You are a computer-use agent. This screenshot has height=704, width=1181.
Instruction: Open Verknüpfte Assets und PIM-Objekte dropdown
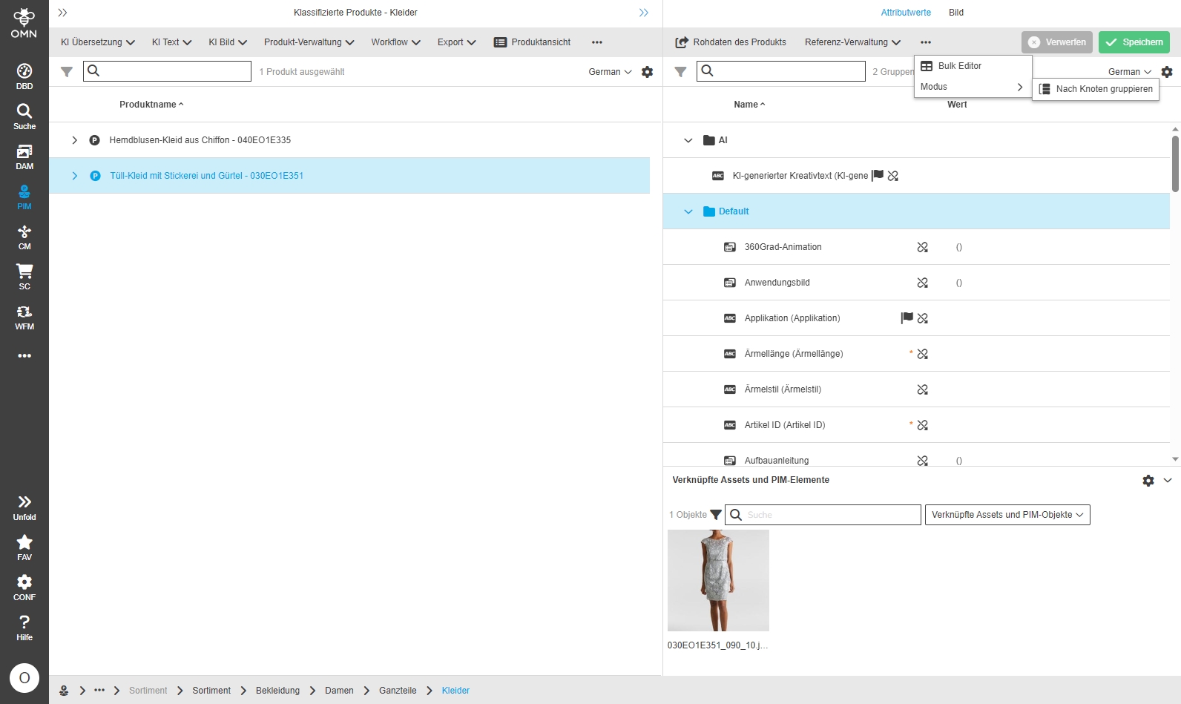click(x=1007, y=515)
